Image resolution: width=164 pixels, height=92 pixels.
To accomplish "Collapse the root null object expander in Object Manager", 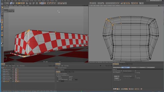I will [x=2, y=68].
